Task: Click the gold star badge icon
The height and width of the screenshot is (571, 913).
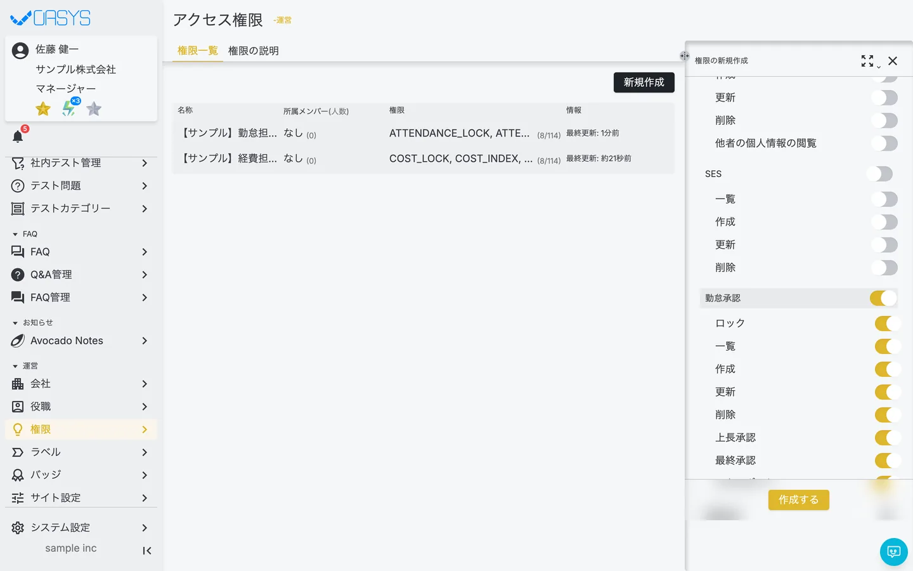Action: pos(43,109)
